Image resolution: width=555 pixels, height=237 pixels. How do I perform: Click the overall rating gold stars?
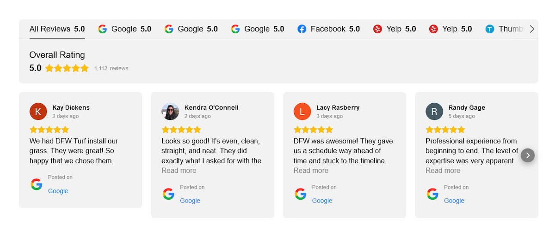tap(67, 68)
